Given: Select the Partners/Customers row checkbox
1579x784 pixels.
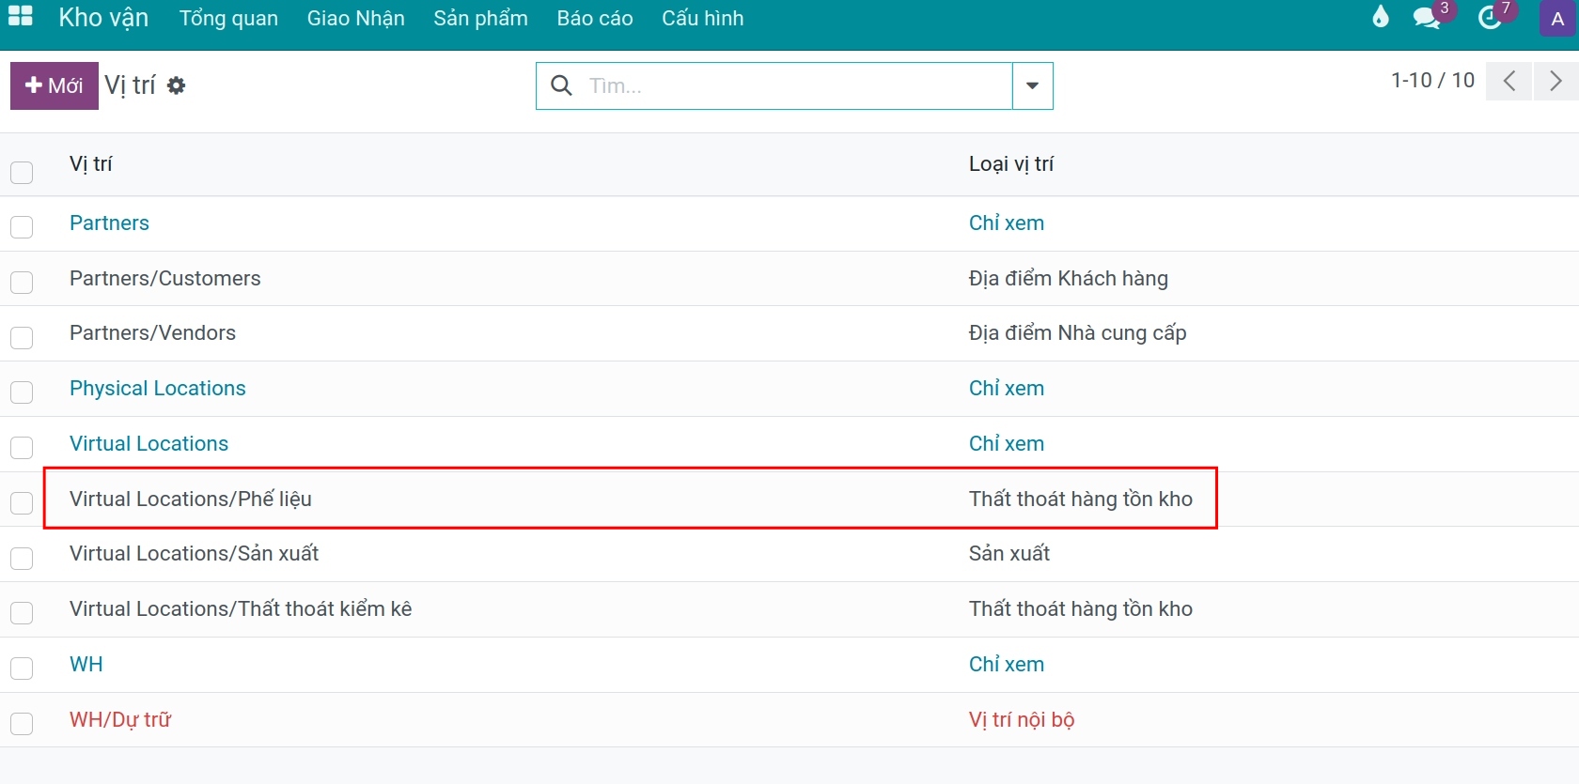Looking at the screenshot, I should [22, 283].
